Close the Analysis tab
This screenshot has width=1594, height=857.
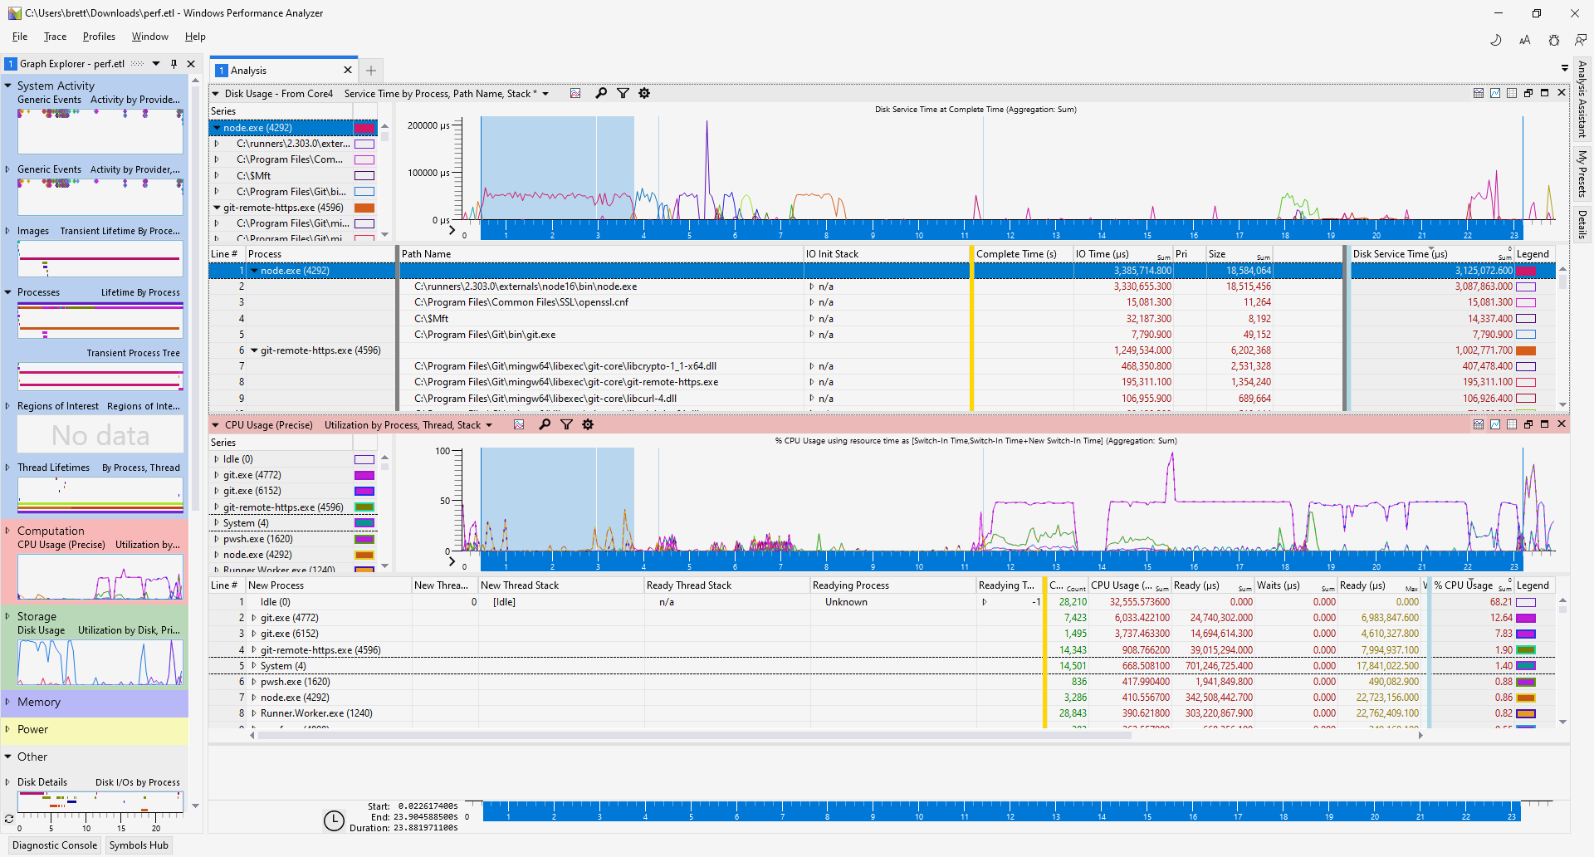pyautogui.click(x=348, y=71)
